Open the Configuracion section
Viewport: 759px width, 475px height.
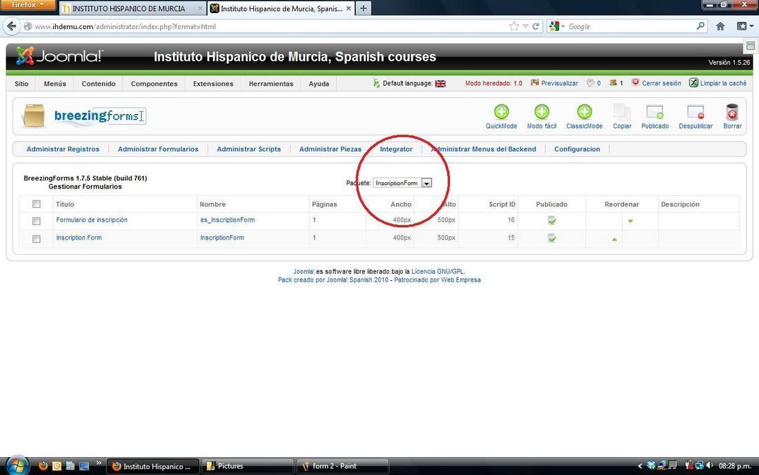coord(577,149)
